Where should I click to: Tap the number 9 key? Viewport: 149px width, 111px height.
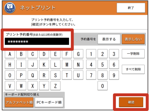click(114, 75)
